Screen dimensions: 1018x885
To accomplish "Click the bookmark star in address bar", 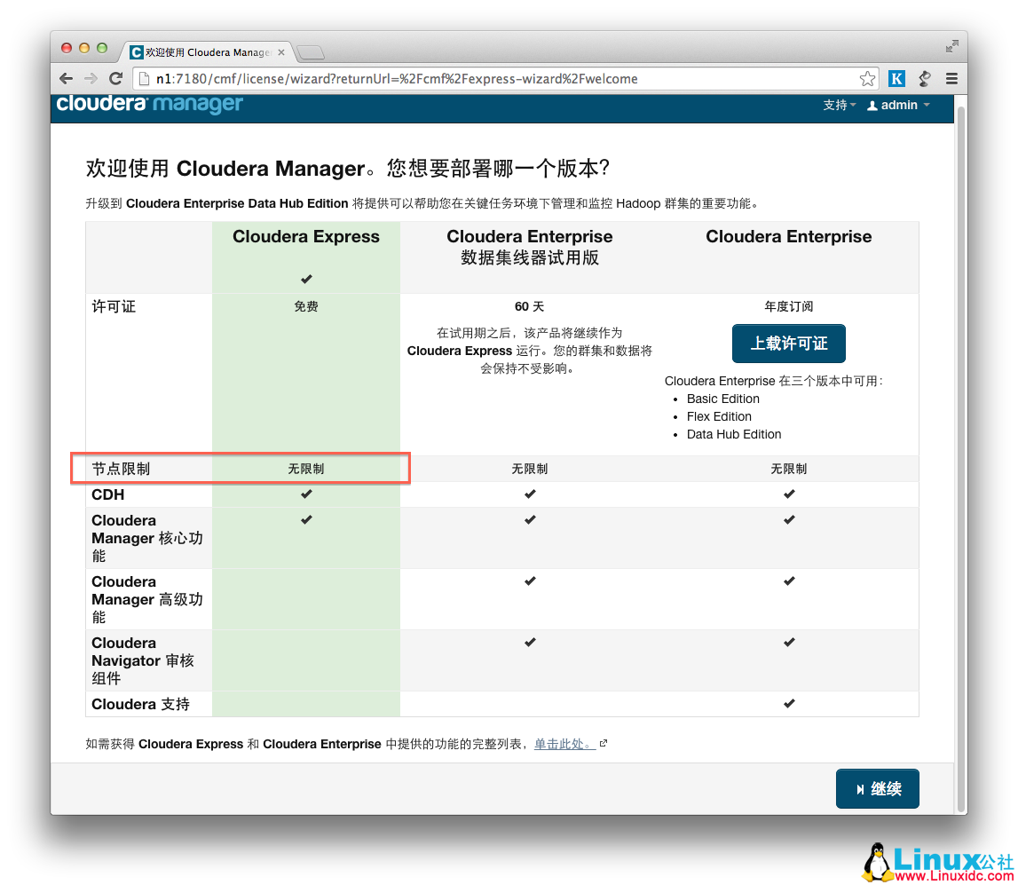I will 867,78.
